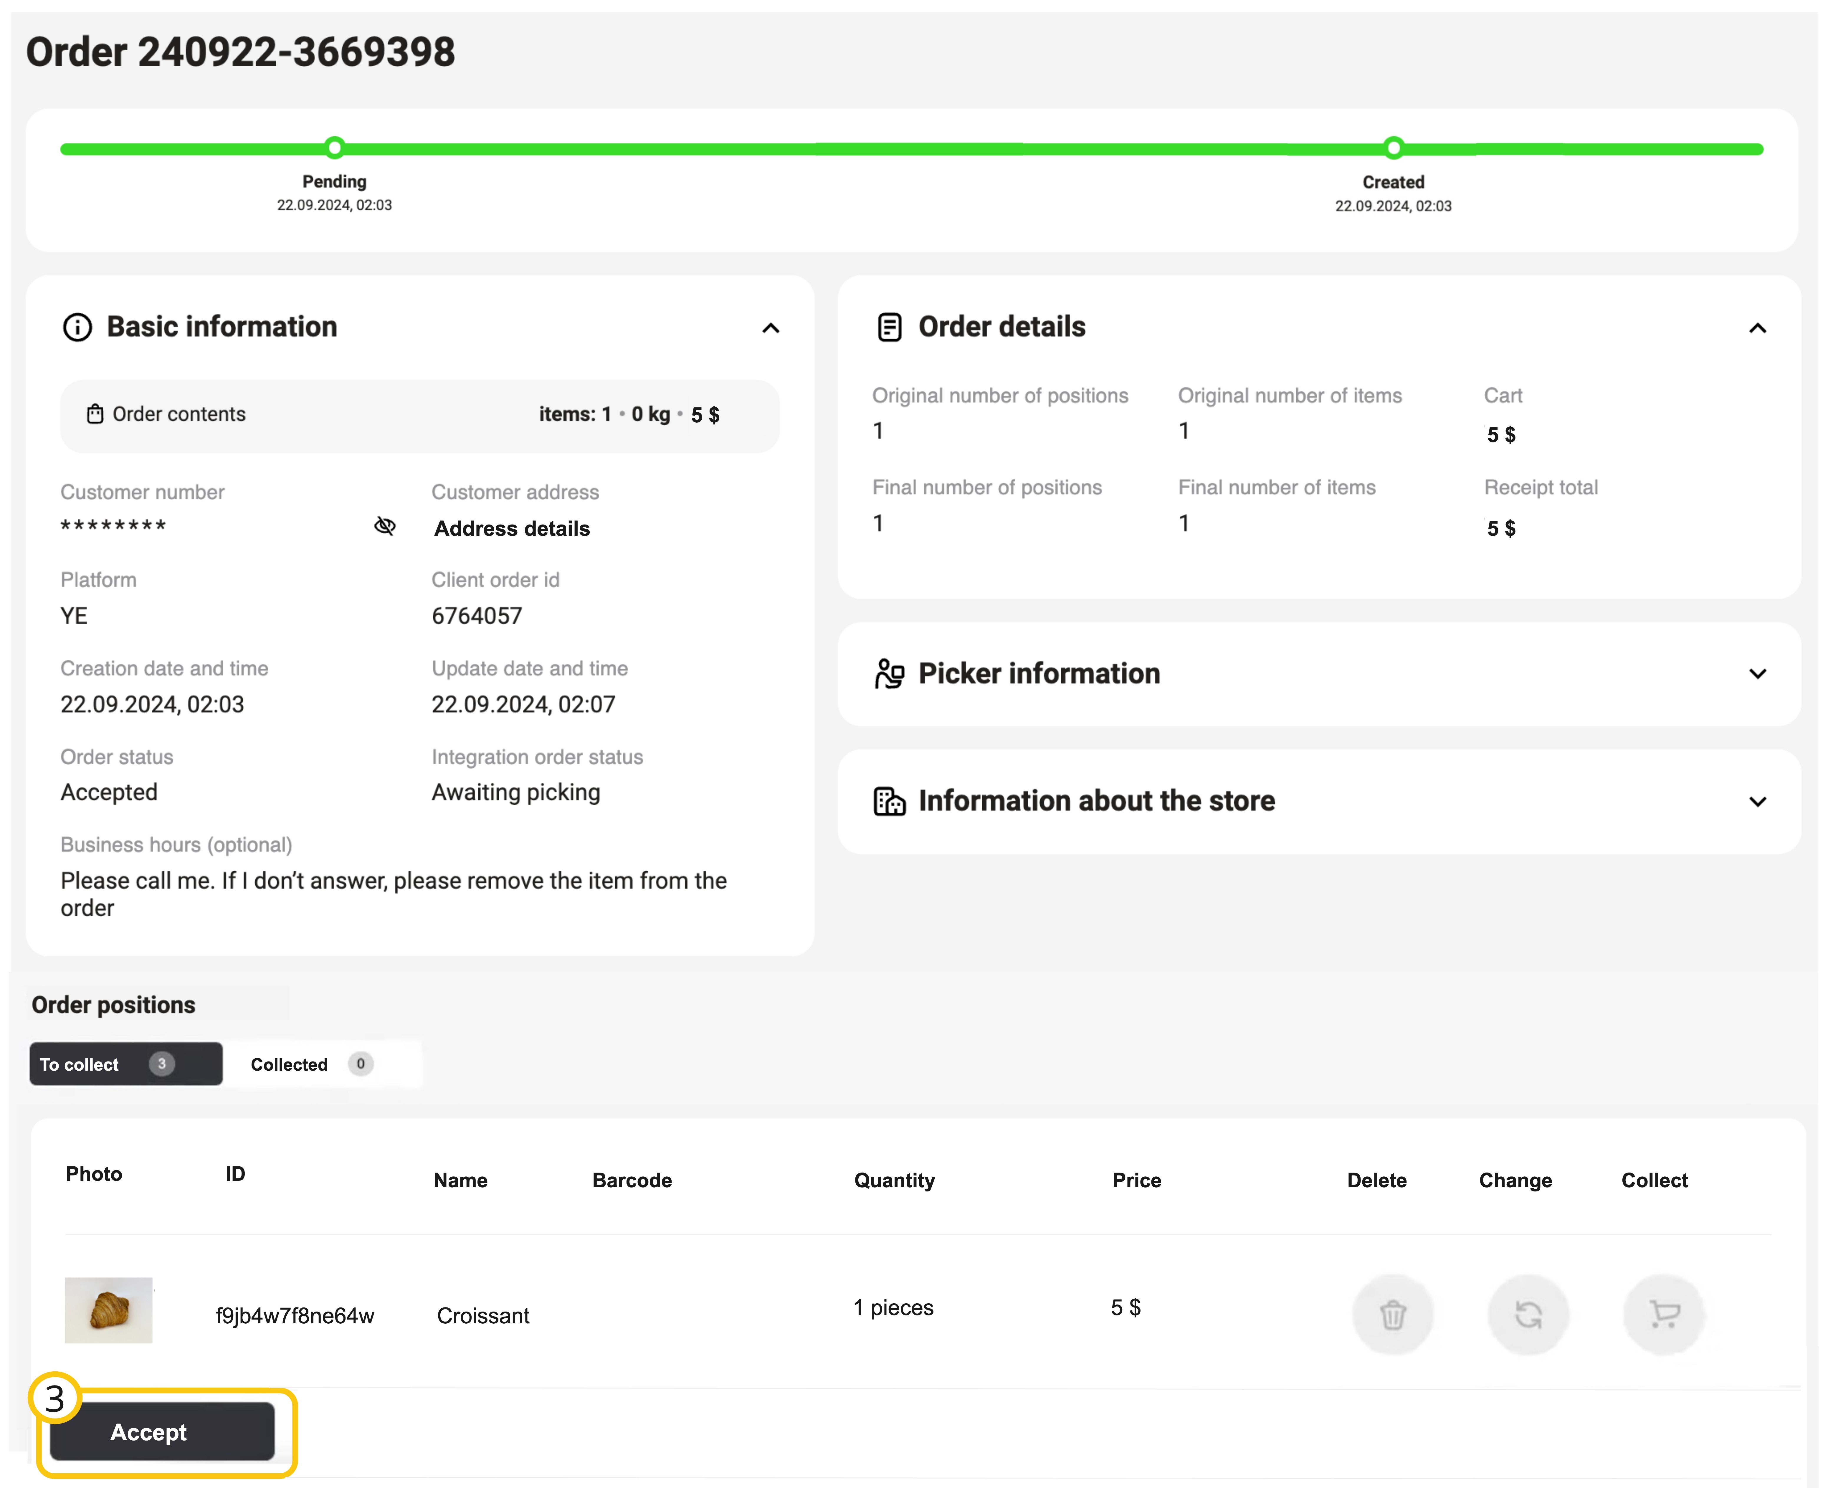This screenshot has width=1828, height=1488.
Task: Click the Pending marker on progress bar
Action: (335, 148)
